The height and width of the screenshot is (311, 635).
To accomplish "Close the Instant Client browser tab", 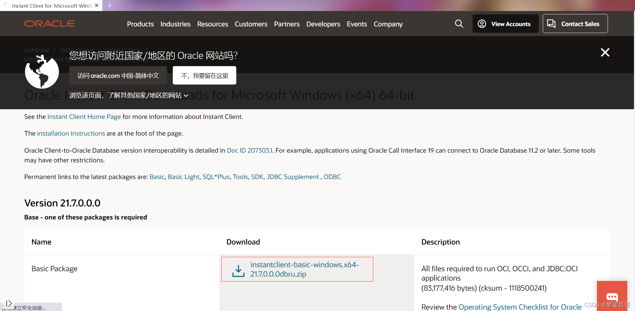I will click(x=97, y=5).
